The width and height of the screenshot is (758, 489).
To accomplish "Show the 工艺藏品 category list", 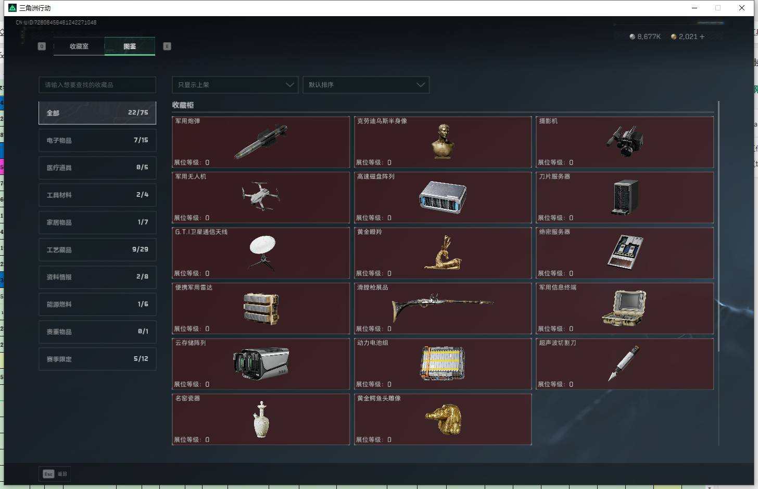I will click(97, 249).
